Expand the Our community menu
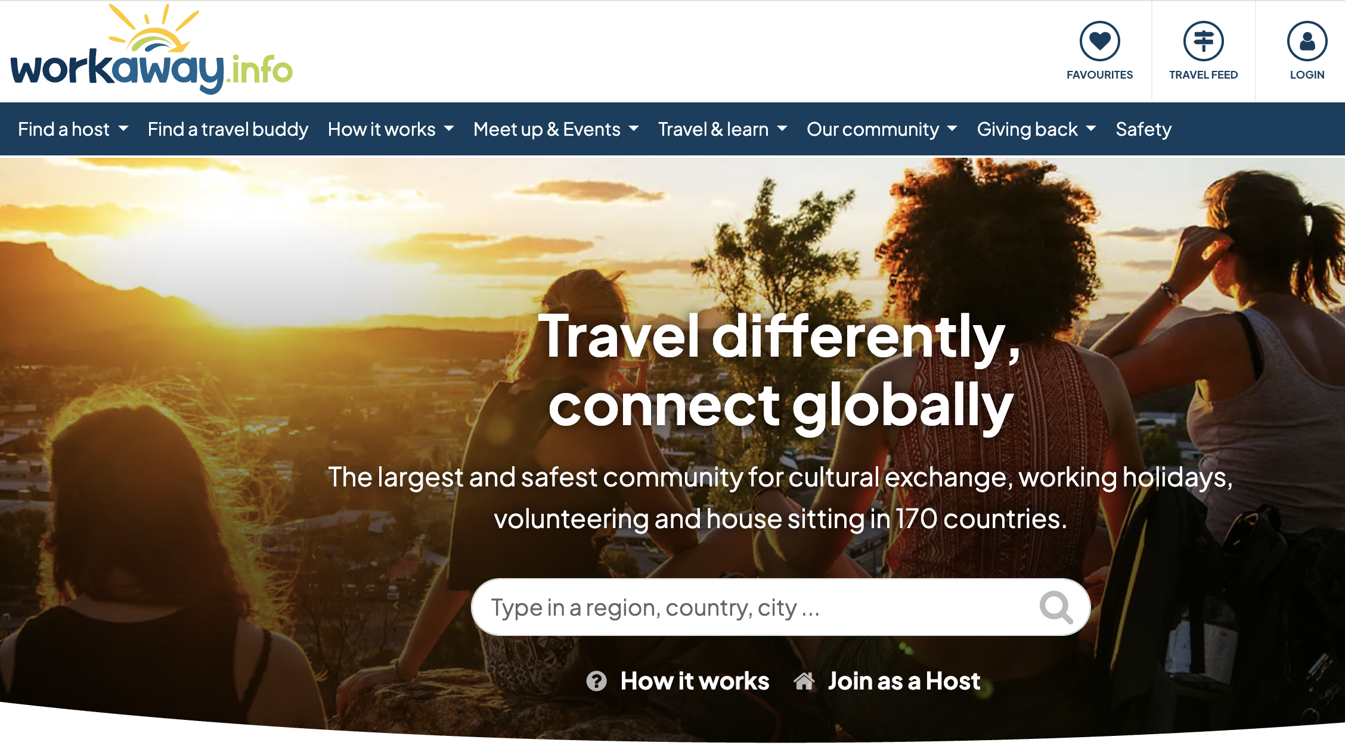The width and height of the screenshot is (1345, 755). click(882, 129)
